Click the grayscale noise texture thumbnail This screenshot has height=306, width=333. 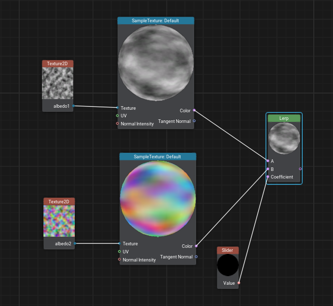58,83
